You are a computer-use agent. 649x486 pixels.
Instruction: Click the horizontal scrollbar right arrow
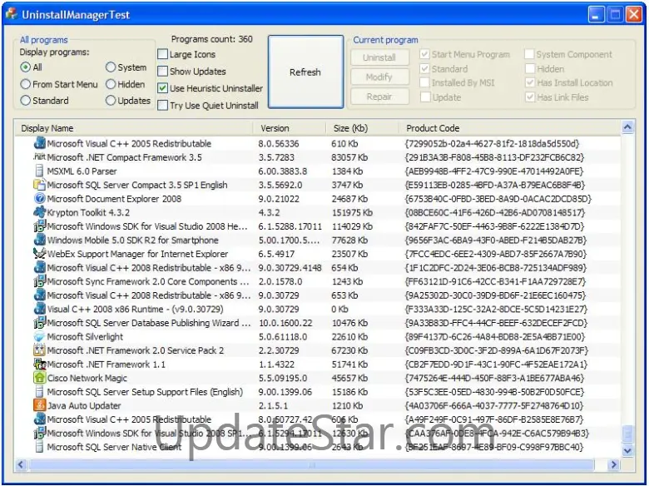tap(614, 464)
